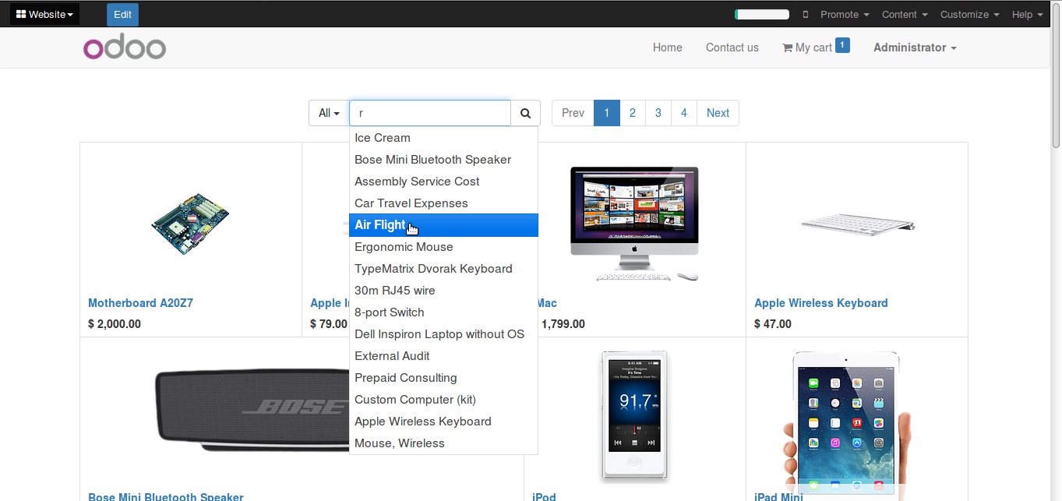This screenshot has width=1062, height=501.
Task: Open the Administrator user dropdown
Action: click(x=915, y=48)
